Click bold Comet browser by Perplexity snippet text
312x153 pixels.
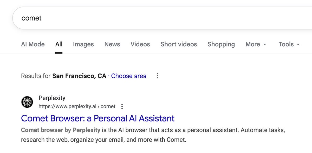click(x=61, y=130)
